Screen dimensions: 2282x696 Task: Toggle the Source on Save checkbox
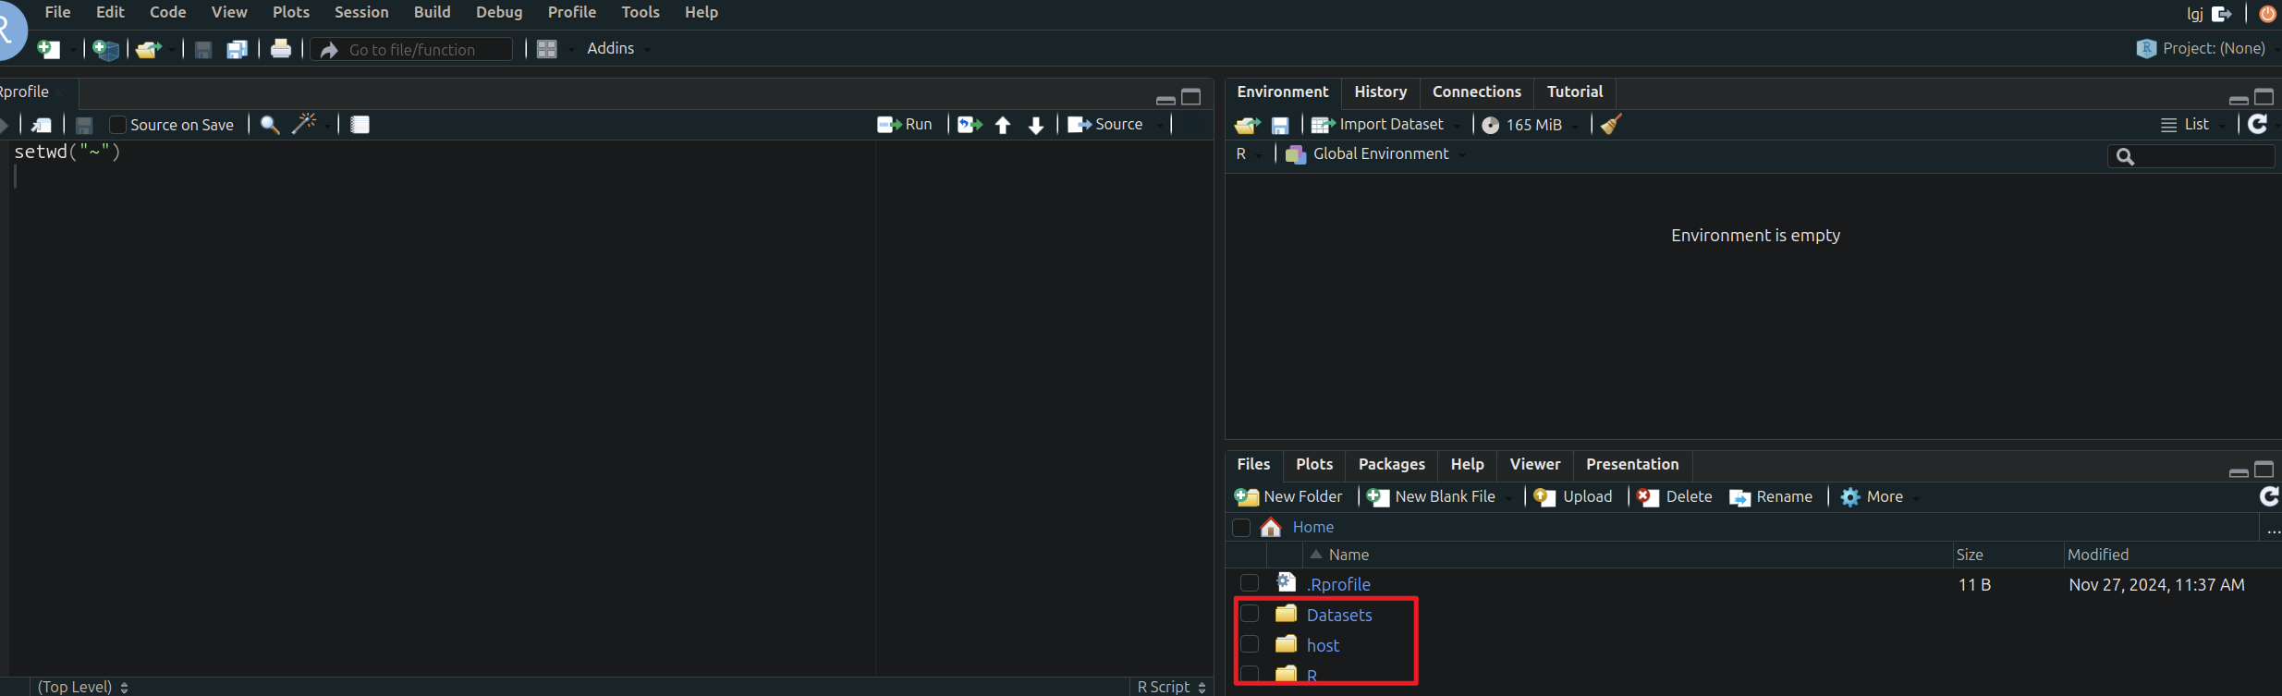(x=117, y=125)
